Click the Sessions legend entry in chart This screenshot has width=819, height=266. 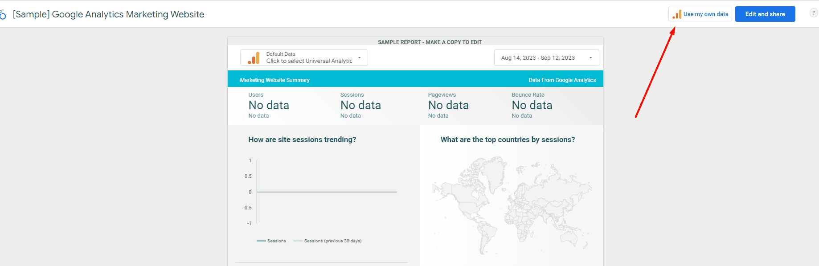click(271, 241)
